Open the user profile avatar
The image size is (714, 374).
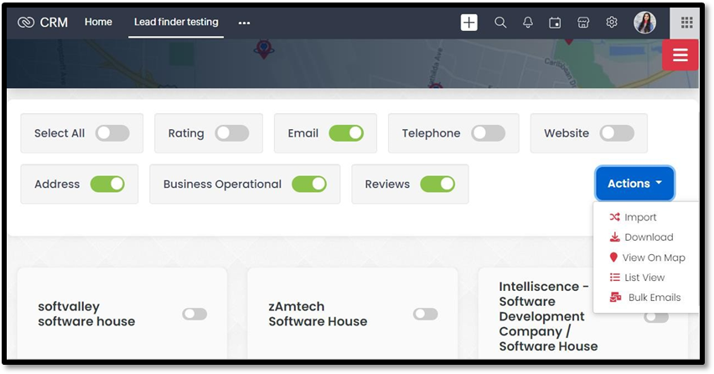pos(644,23)
